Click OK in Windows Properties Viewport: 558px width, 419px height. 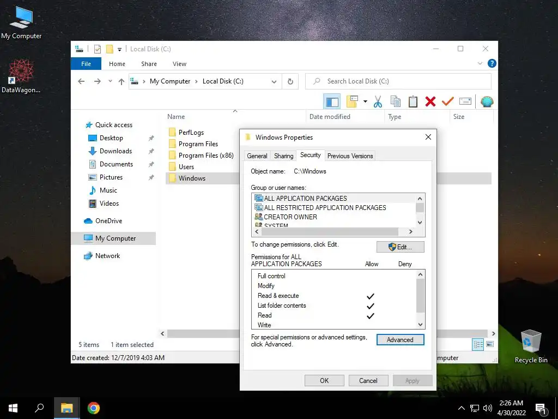point(324,380)
